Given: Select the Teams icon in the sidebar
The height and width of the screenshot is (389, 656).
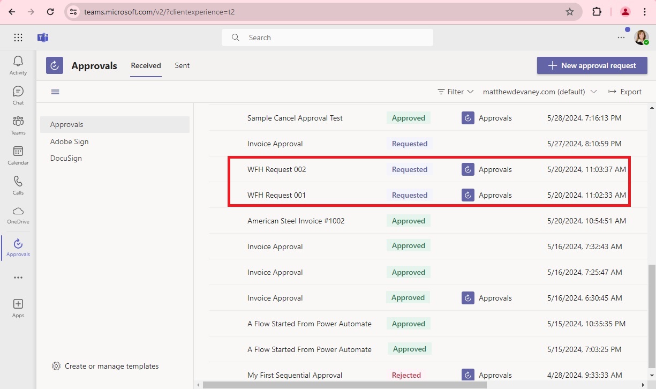Looking at the screenshot, I should pos(18,124).
